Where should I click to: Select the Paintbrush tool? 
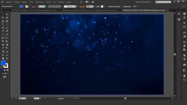[x=7, y=28]
